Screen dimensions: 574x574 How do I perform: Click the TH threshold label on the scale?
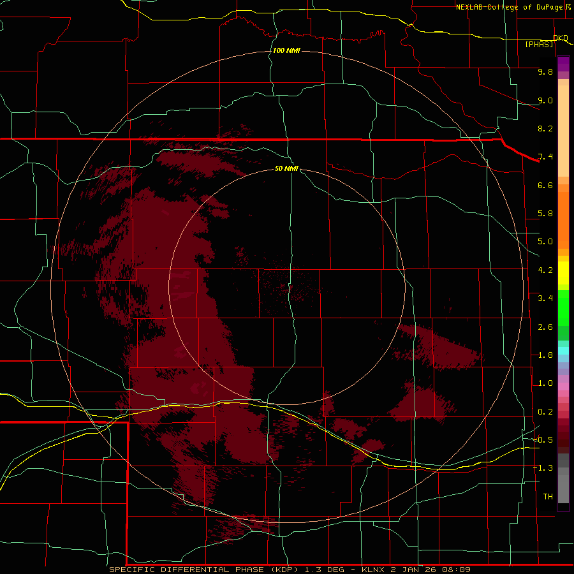click(x=548, y=497)
